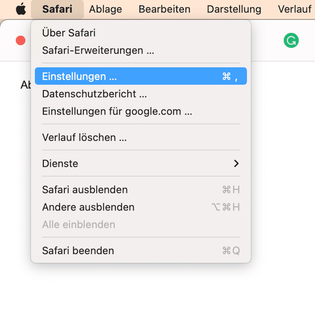Click the red close window button
The height and width of the screenshot is (331, 315).
[x=21, y=41]
